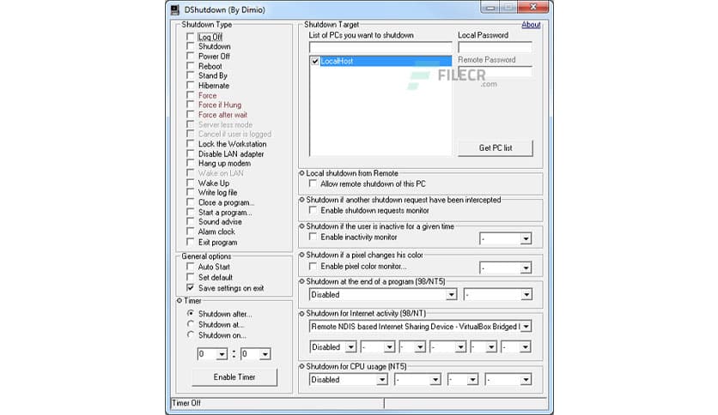The height and width of the screenshot is (415, 718).
Task: Enable Start a program checkbox
Action: 191,212
